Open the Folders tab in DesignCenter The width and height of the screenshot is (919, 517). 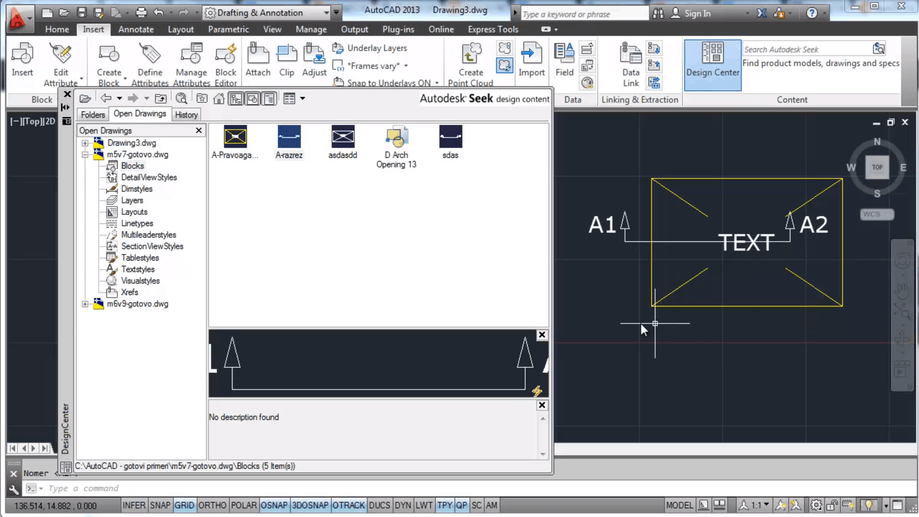click(93, 115)
